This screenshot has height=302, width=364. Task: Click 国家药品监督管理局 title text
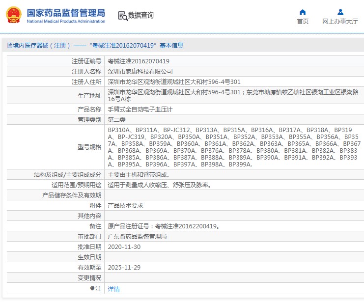coord(66,13)
